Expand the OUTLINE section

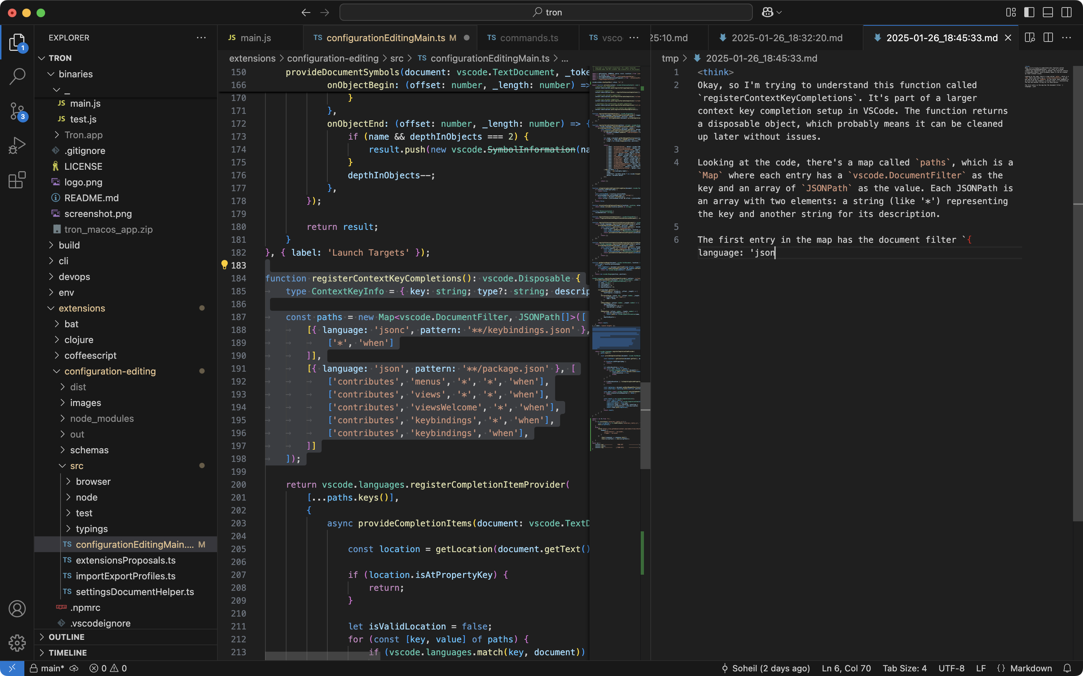[66, 637]
